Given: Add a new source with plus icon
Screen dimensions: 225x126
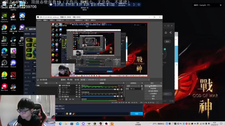Looking at the screenshot, I should pyautogui.click(x=60, y=99).
